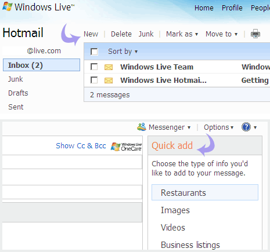Open the Options dropdown menu
The height and width of the screenshot is (252, 270).
coord(218,127)
